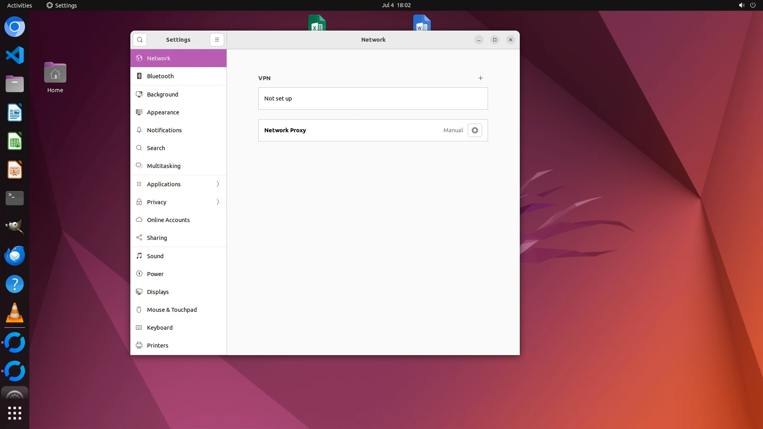The width and height of the screenshot is (763, 429).
Task: Click Activities in top bar
Action: pyautogui.click(x=19, y=5)
